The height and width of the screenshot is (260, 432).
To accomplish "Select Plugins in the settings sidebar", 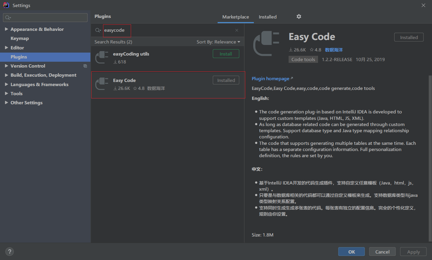I will pos(19,57).
